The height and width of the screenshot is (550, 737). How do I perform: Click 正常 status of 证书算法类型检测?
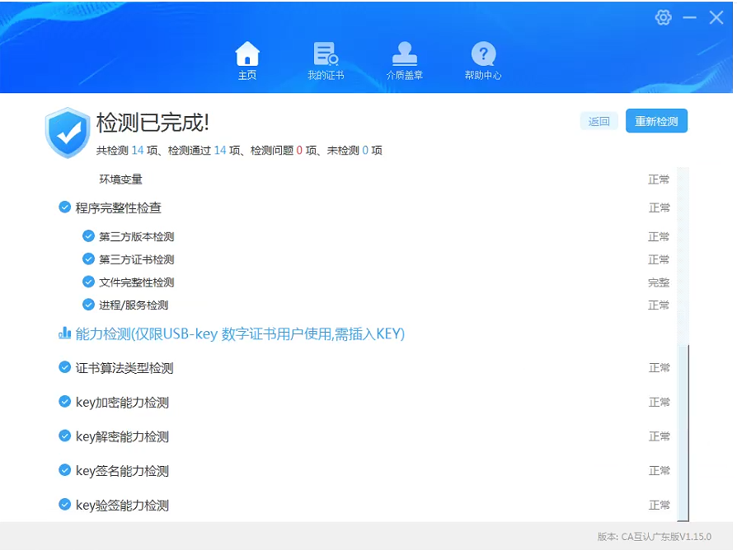tap(659, 368)
